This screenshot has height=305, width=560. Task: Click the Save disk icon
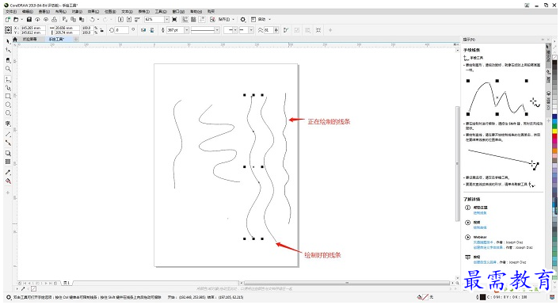(29, 19)
